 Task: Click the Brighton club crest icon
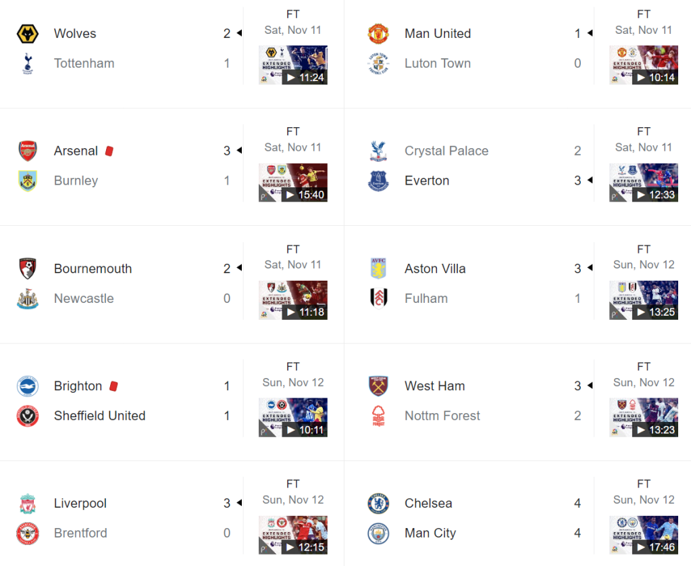click(28, 386)
